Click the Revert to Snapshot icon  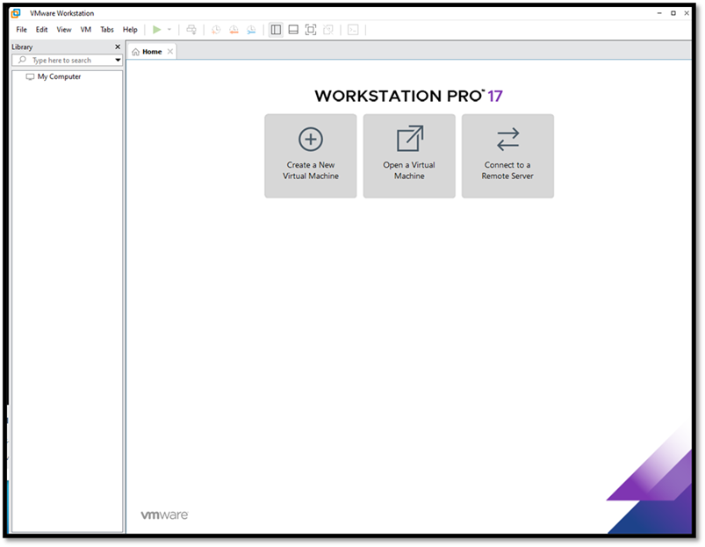(x=234, y=29)
